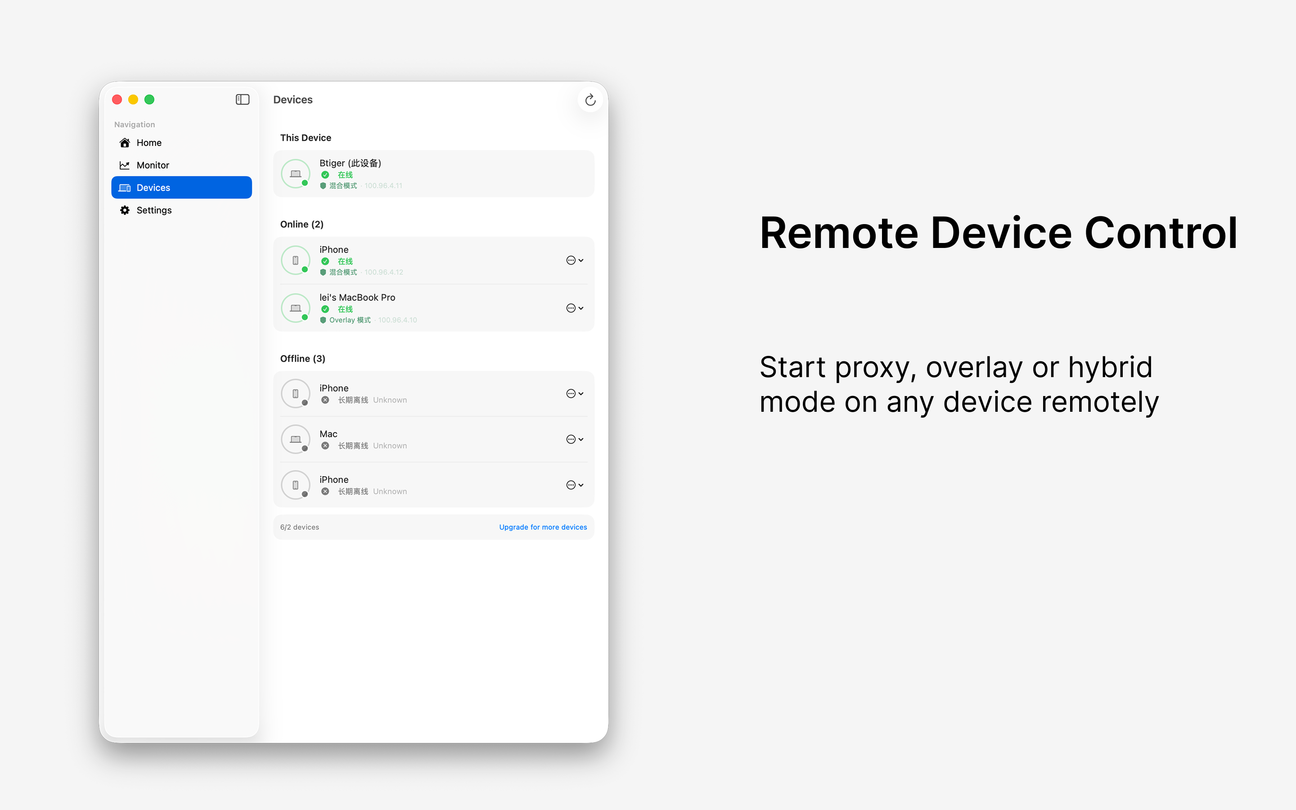The height and width of the screenshot is (810, 1296).
Task: Click Upgrade for more devices link
Action: [x=543, y=527]
